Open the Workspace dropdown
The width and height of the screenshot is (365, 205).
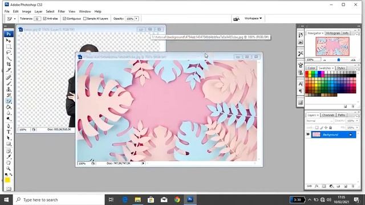pyautogui.click(x=253, y=18)
